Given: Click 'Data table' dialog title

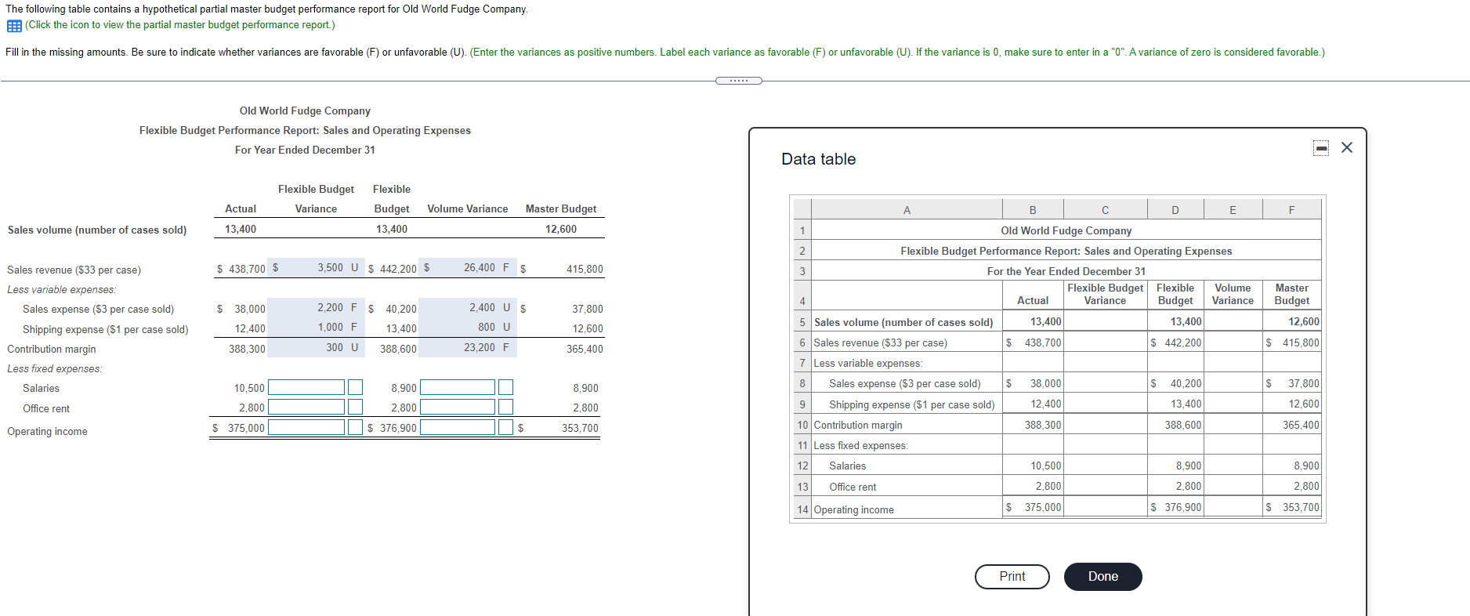Looking at the screenshot, I should 818,159.
